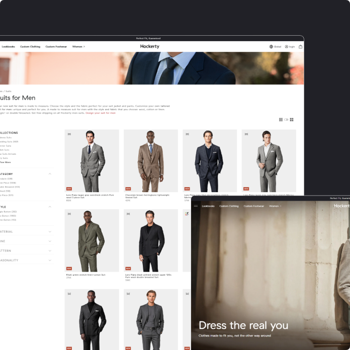Expand the Pattern filter section

pyautogui.click(x=50, y=250)
